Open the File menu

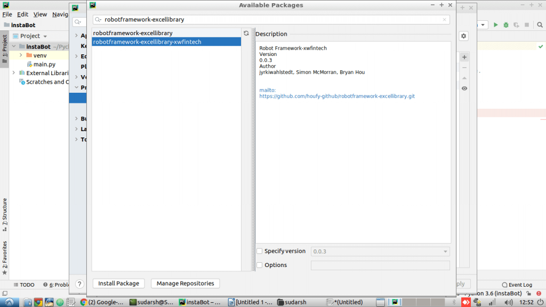click(x=7, y=14)
